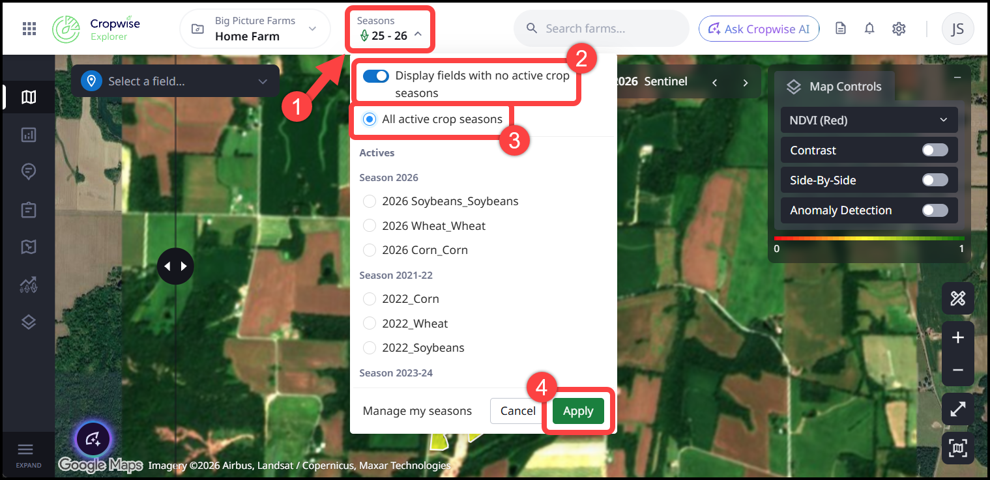Image resolution: width=990 pixels, height=480 pixels.
Task: Open the chart analytics sidebar icon
Action: [x=28, y=135]
